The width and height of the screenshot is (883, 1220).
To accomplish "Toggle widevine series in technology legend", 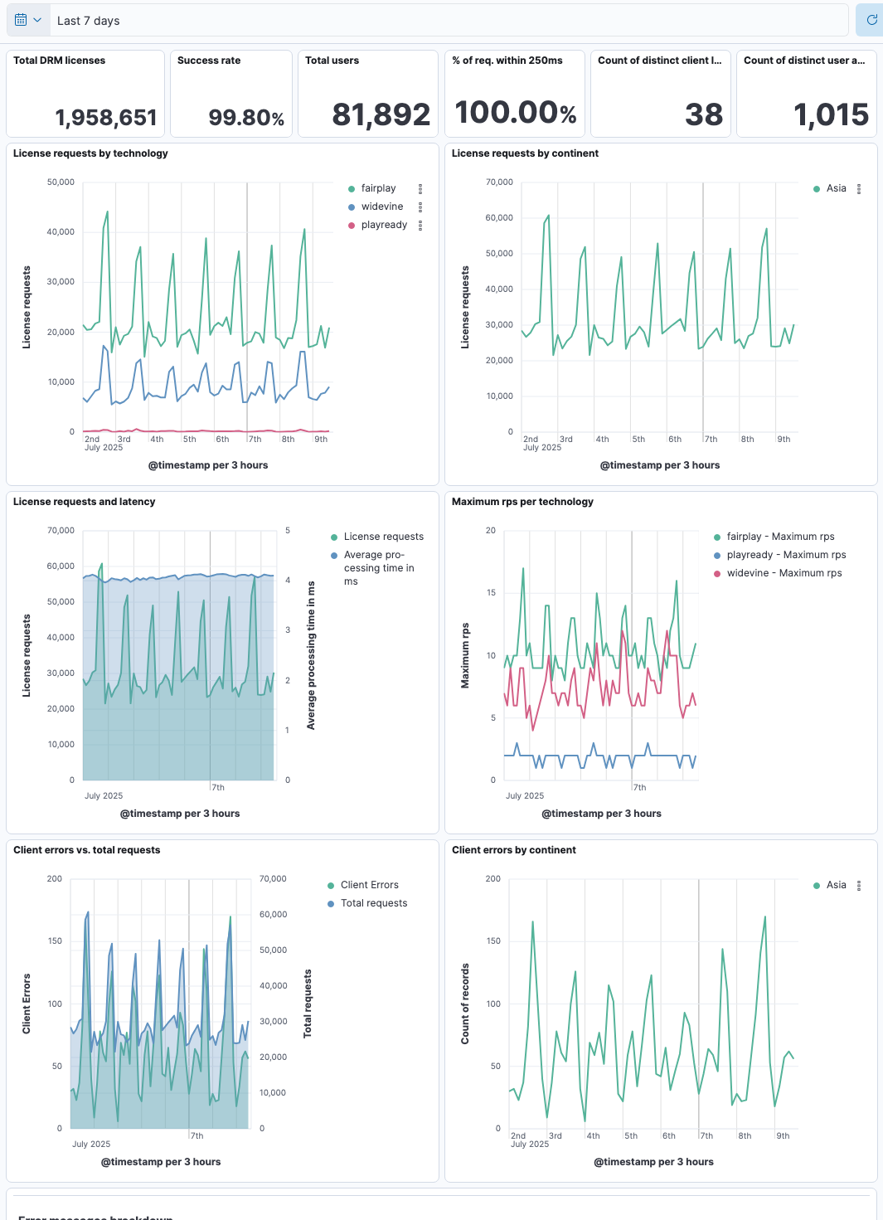I will coord(381,207).
